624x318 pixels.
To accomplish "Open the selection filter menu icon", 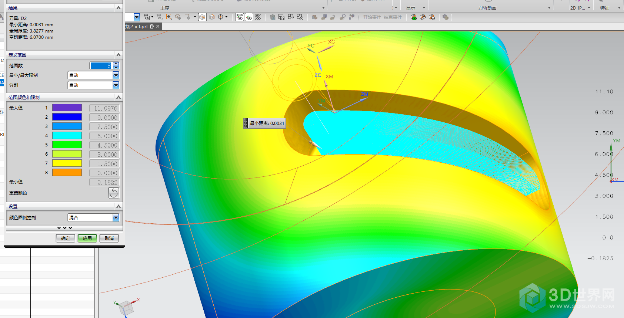I will tap(147, 17).
